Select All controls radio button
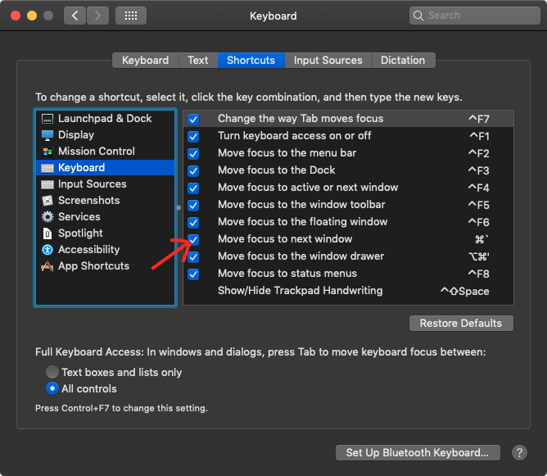 [52, 388]
